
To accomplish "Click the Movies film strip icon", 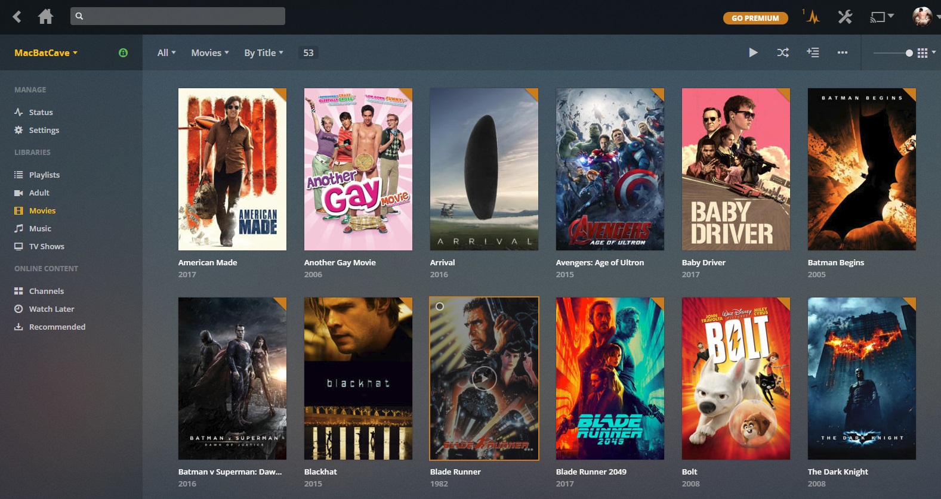I will (18, 210).
